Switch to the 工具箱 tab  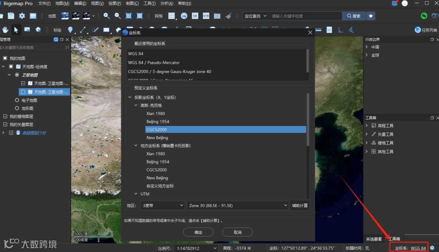[x=394, y=239]
